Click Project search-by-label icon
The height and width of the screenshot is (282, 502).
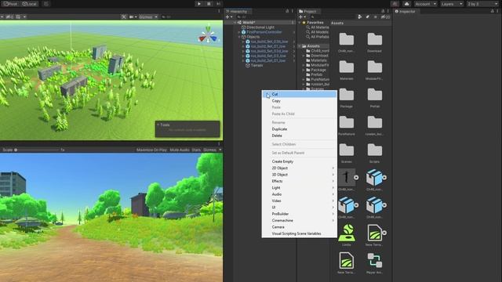(x=368, y=17)
